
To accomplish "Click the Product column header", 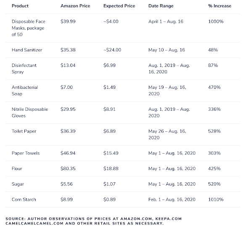I will tap(20, 6).
